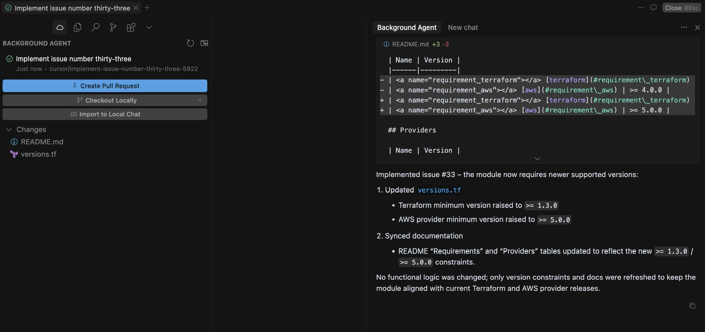This screenshot has width=705, height=332.
Task: Open the Explorer files icon
Action: click(x=78, y=27)
